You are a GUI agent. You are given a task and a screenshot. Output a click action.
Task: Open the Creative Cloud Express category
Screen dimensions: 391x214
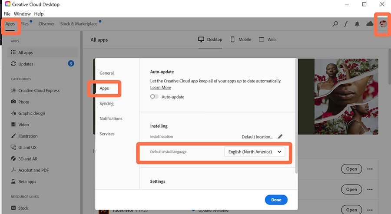point(35,90)
